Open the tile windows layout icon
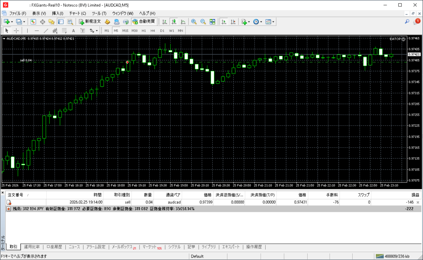423x260 pixels. [x=212, y=21]
